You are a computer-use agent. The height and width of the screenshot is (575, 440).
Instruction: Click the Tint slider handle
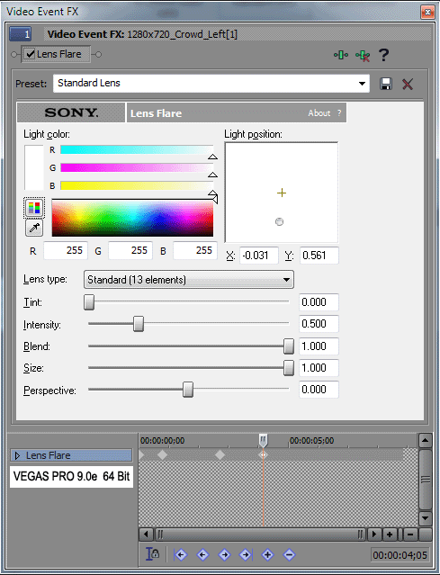[x=89, y=302]
